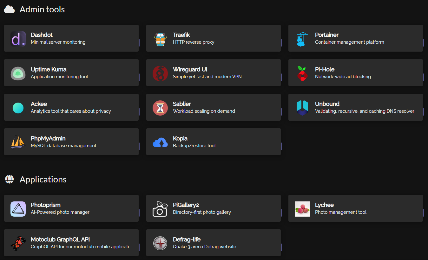Click 'Validating, recursive, and caching DNS resolver' text

[x=365, y=111]
